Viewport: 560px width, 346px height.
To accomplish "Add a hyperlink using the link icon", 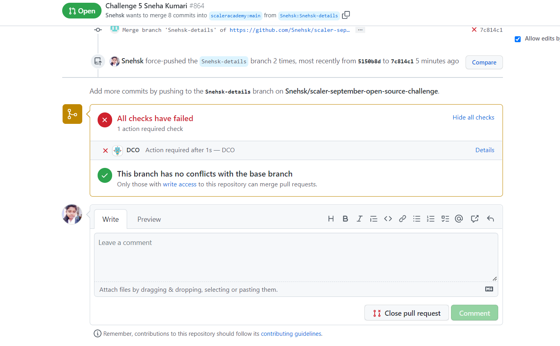I will coord(402,219).
